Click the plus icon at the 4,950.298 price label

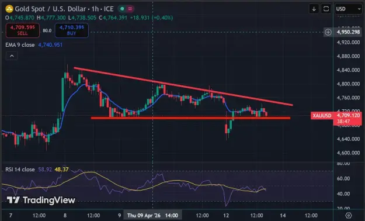[x=328, y=32]
